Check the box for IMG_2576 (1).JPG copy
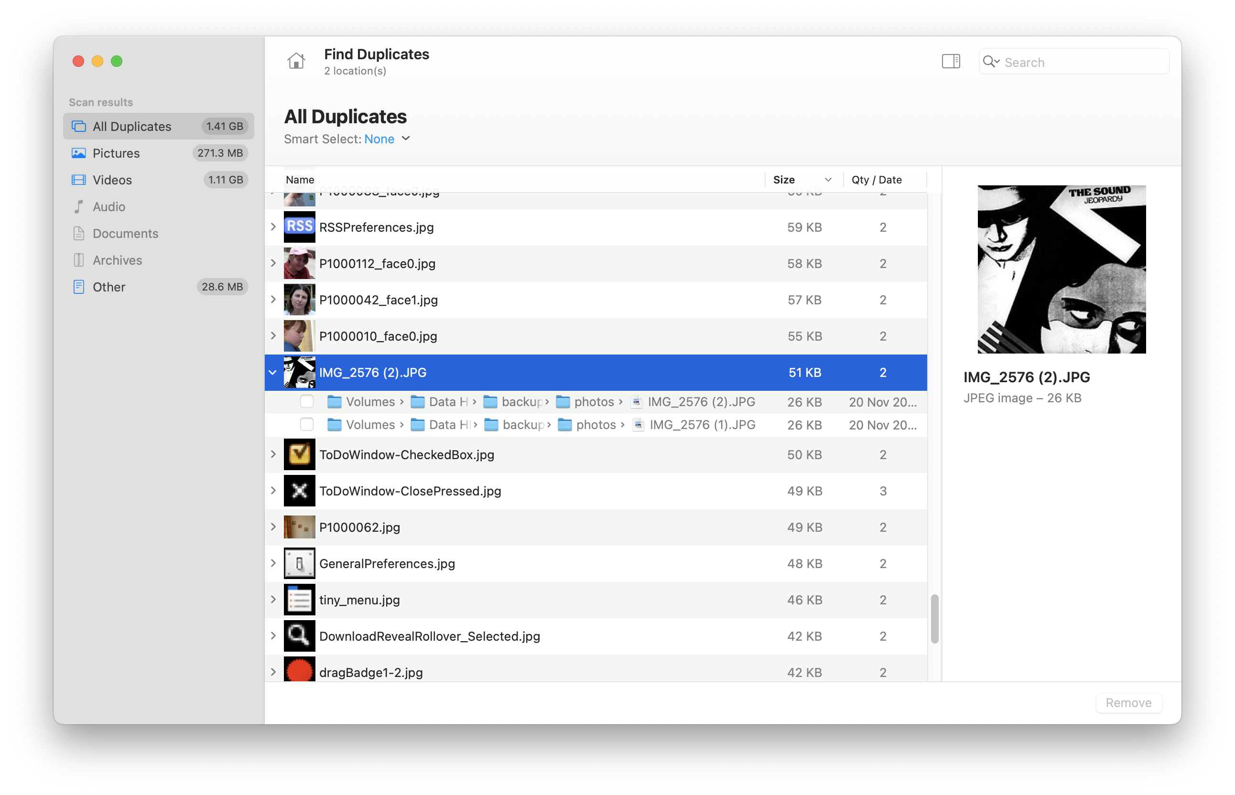Image resolution: width=1235 pixels, height=795 pixels. click(307, 424)
